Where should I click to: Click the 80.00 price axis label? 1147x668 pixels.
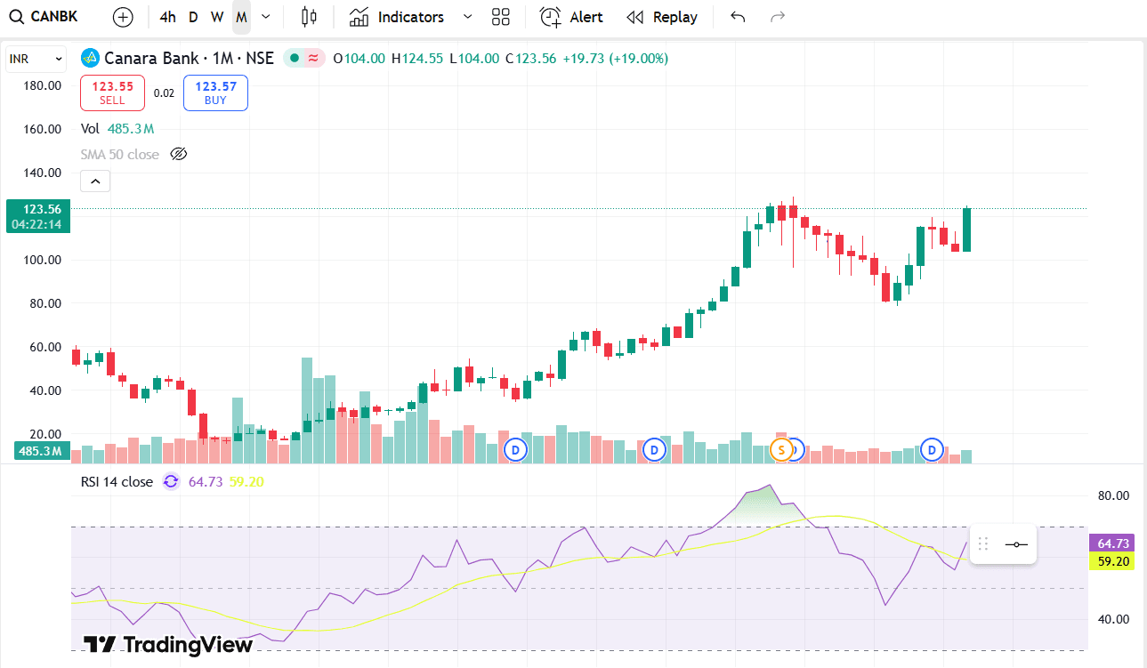(44, 303)
